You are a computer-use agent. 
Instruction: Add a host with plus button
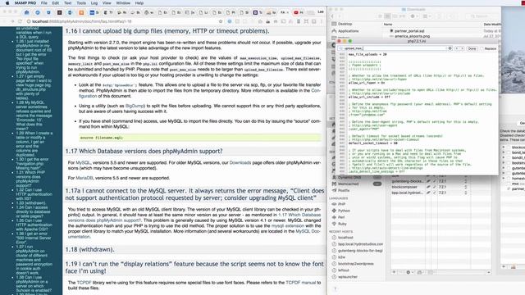click(394, 272)
